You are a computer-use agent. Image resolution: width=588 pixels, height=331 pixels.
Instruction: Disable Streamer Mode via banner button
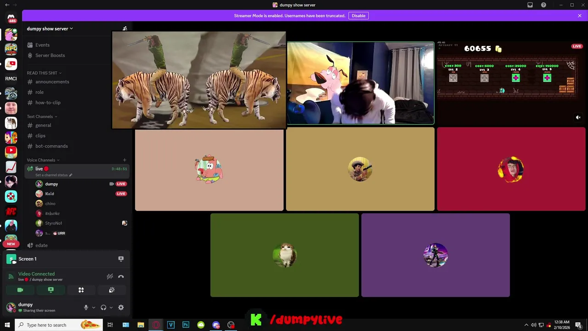coord(358,16)
